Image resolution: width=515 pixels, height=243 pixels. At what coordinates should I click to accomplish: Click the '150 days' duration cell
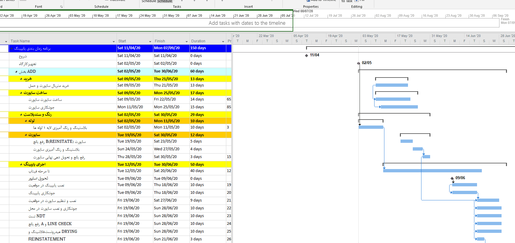(208, 48)
